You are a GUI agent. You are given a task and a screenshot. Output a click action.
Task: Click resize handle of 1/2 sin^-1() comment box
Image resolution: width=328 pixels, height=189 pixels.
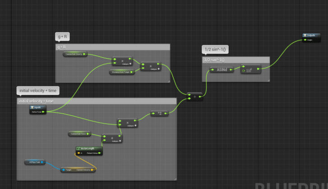click(x=268, y=80)
